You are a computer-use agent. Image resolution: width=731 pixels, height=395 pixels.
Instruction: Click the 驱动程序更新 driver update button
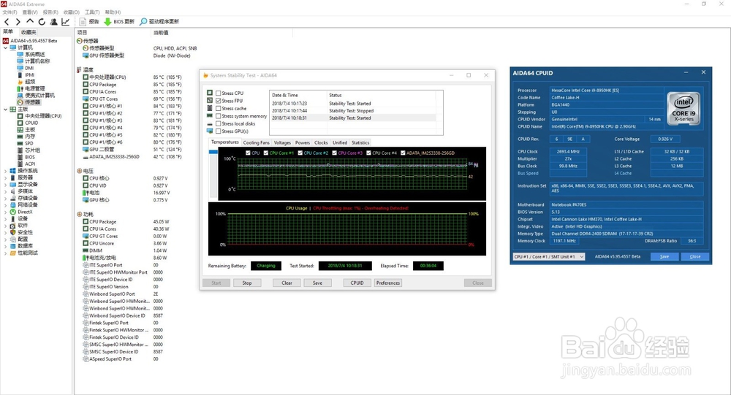(159, 22)
